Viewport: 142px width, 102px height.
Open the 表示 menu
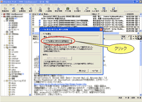pos(19,5)
